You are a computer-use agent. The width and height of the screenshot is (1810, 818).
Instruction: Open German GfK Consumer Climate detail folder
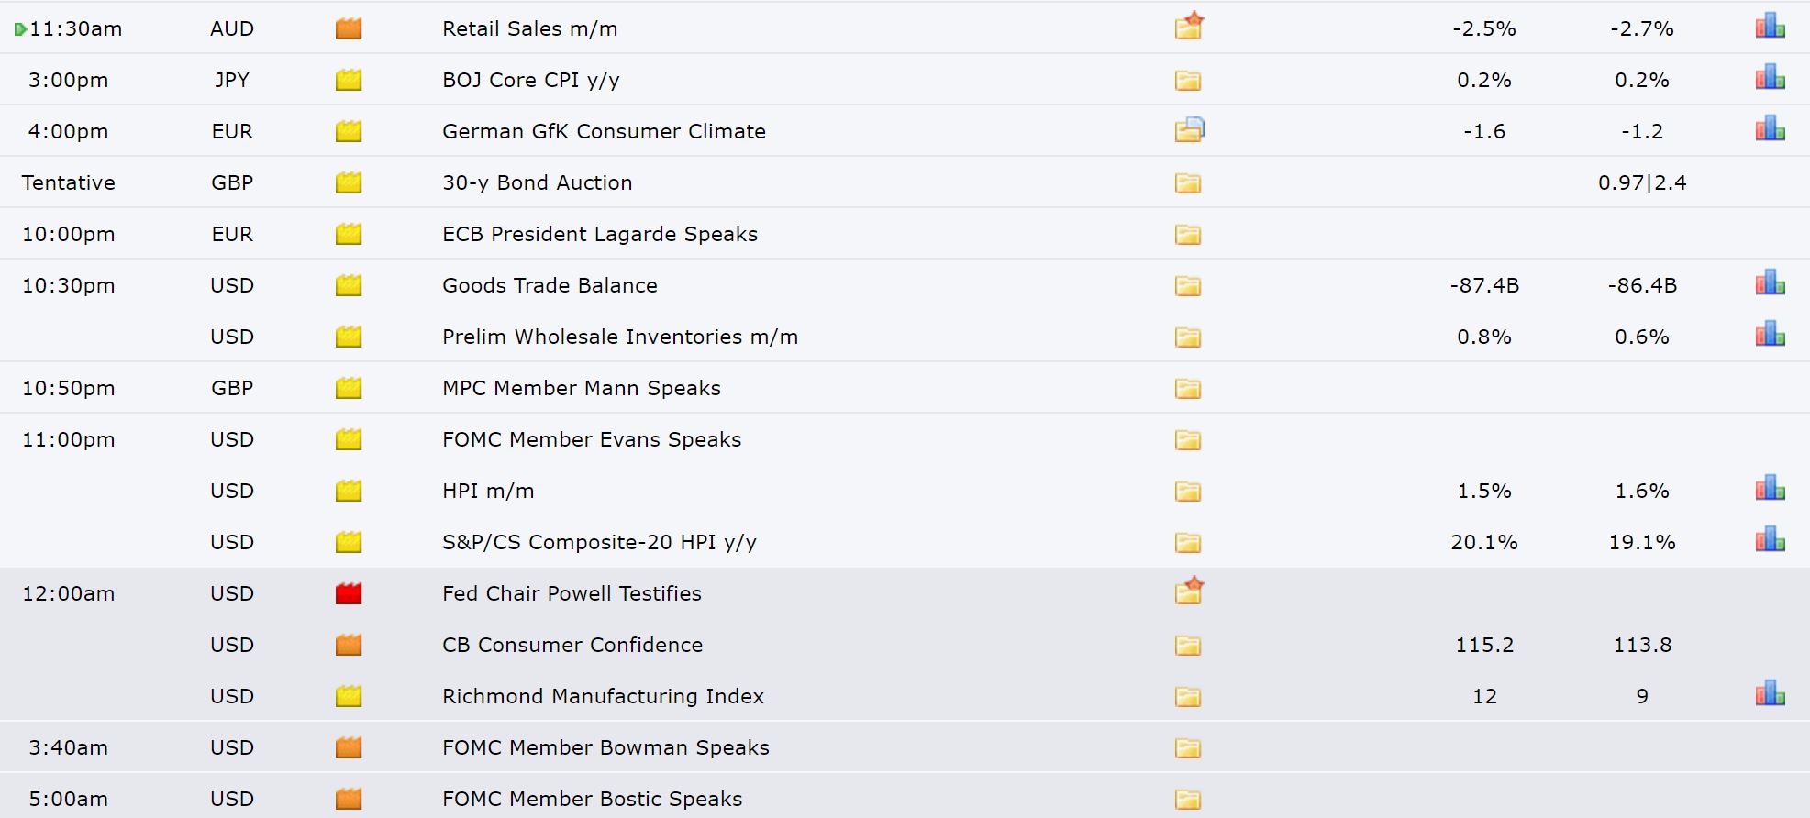tap(1189, 129)
